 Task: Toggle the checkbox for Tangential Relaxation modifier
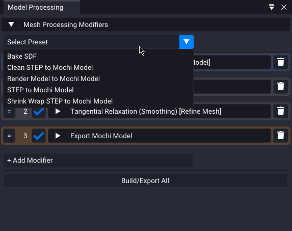click(x=39, y=112)
